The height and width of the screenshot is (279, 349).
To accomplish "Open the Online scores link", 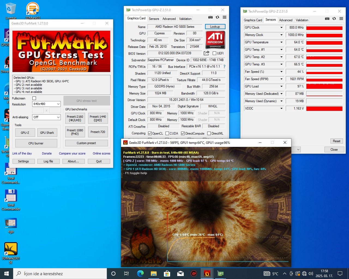I will click(x=101, y=153).
